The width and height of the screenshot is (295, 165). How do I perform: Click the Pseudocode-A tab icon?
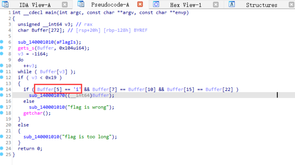click(81, 4)
